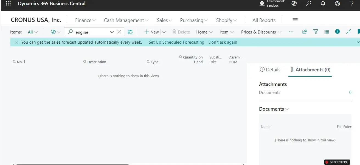The height and width of the screenshot is (165, 360).
Task: Switch view layout using the icon beside search
Action: tap(130, 32)
